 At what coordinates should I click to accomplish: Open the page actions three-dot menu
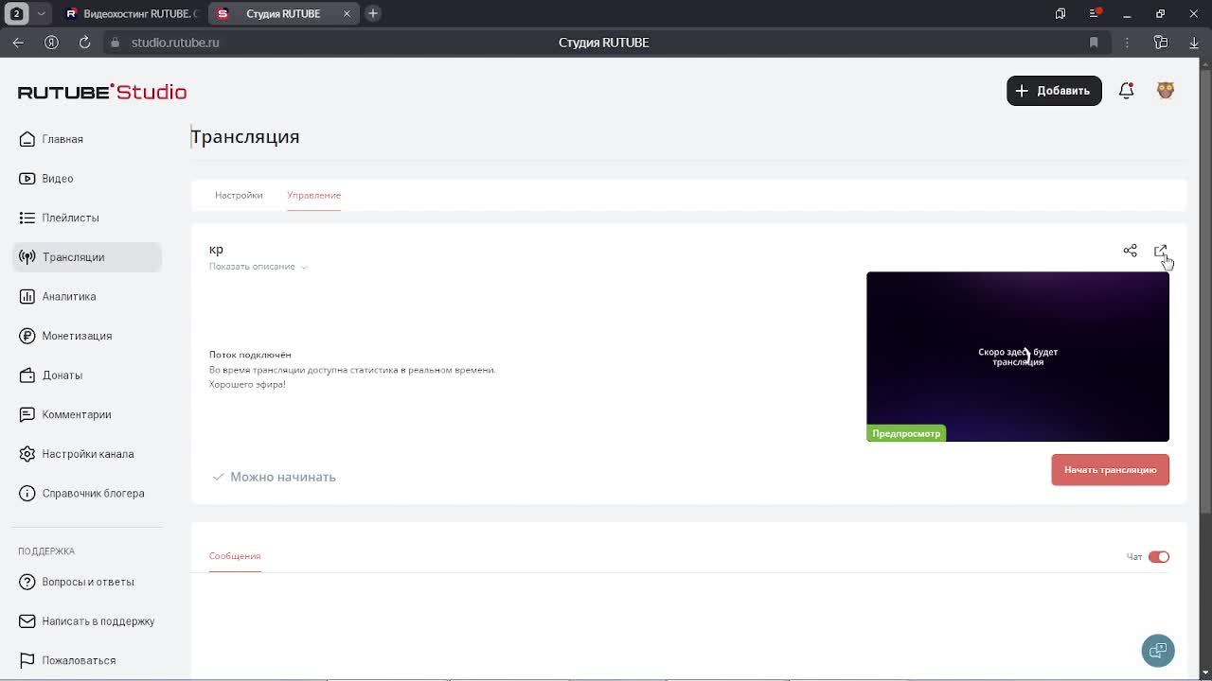click(x=1127, y=43)
